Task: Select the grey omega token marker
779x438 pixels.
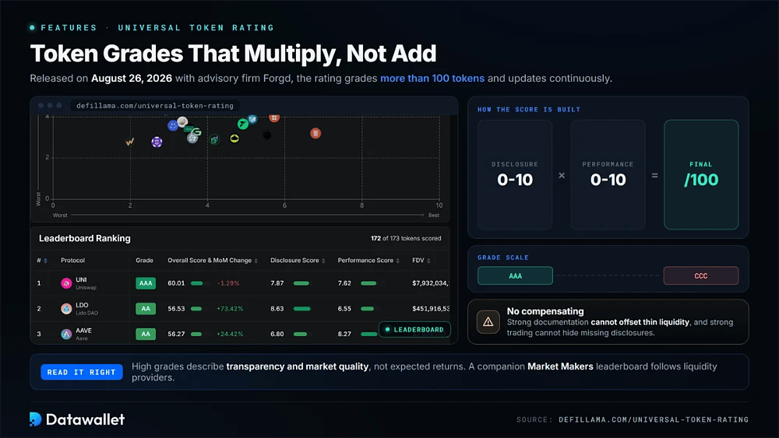Action: 192,138
